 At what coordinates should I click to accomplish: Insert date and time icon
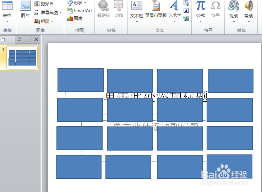tap(186, 3)
